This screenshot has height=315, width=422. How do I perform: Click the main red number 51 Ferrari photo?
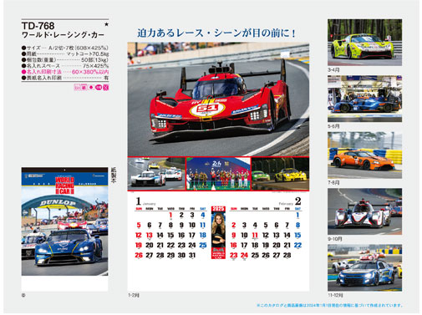(x=218, y=99)
